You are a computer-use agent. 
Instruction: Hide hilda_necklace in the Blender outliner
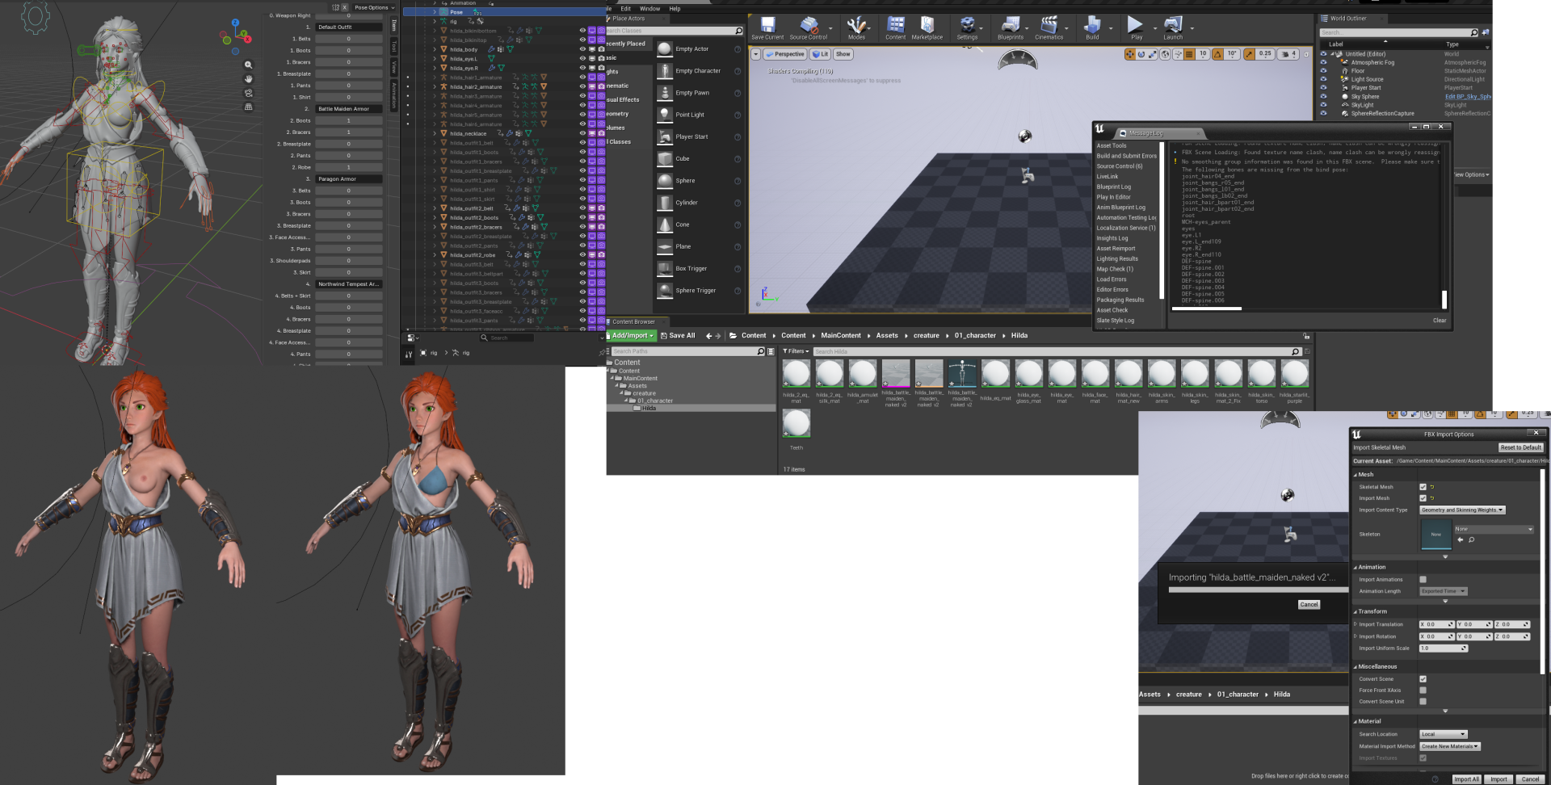tap(582, 133)
